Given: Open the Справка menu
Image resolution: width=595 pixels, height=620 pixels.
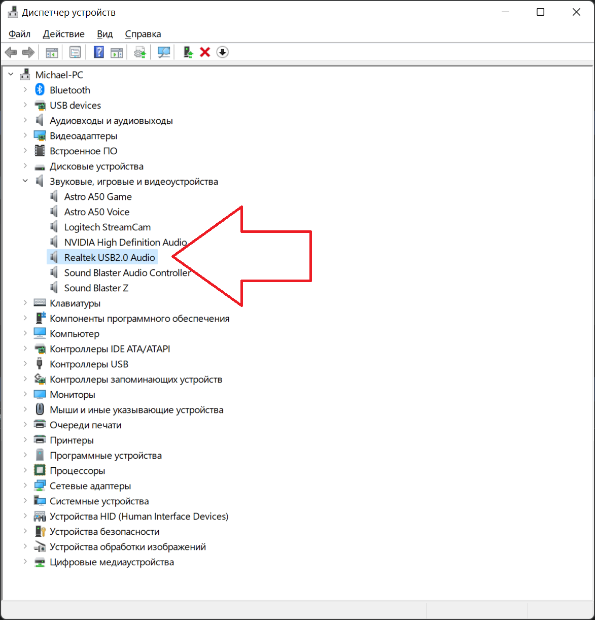Looking at the screenshot, I should click(143, 34).
